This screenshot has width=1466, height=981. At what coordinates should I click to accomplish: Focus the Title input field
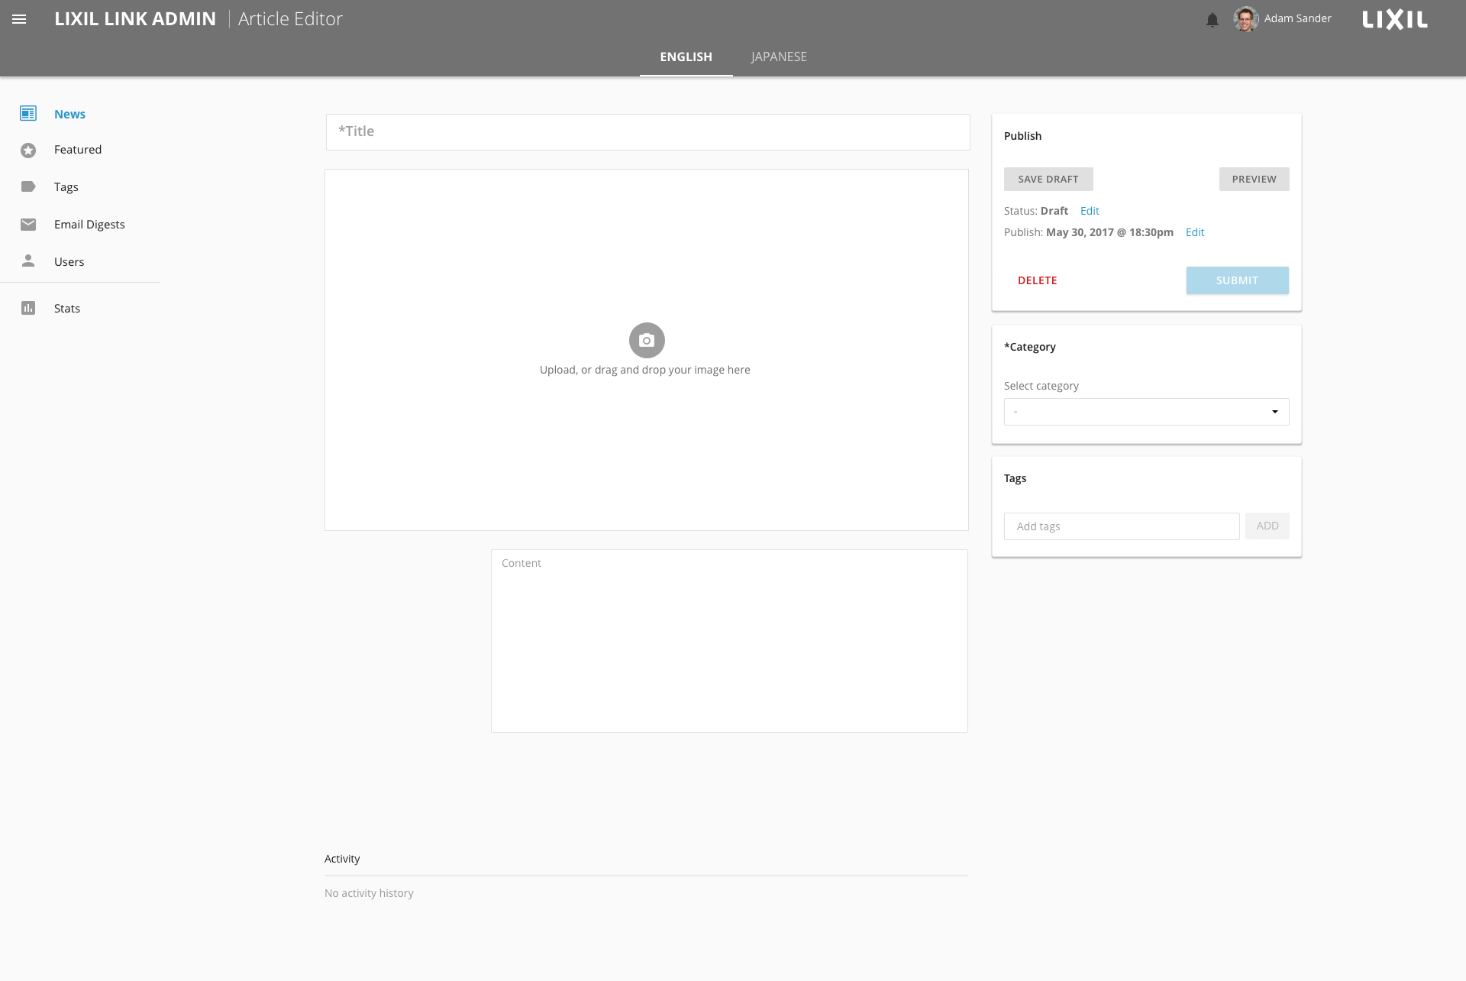coord(648,132)
